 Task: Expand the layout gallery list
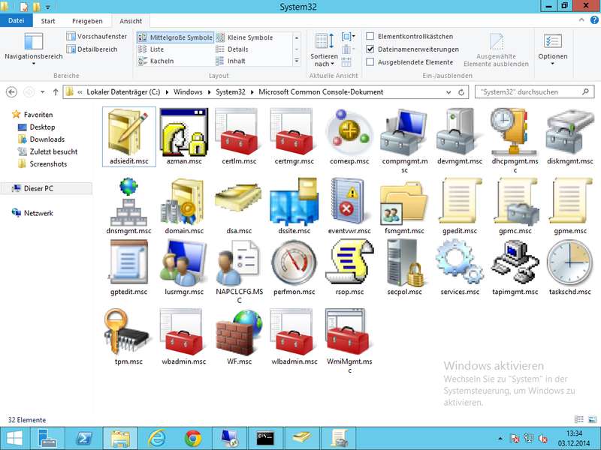click(297, 61)
